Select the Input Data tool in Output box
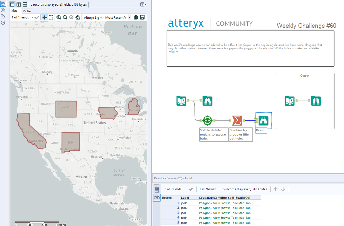Viewport: 344px width, 226px height. [290, 101]
